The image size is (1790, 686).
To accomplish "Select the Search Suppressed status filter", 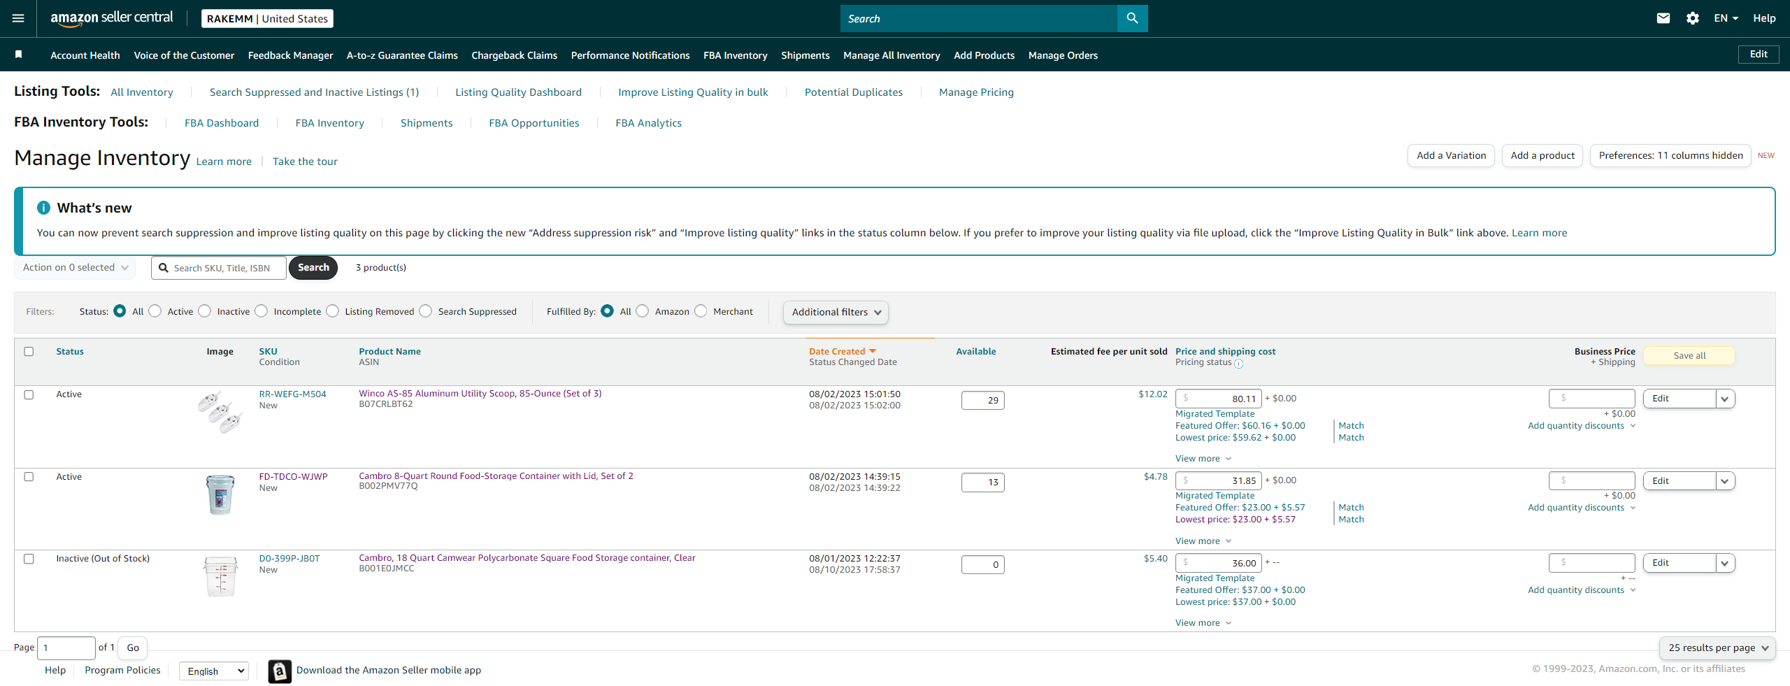I will click(x=425, y=311).
